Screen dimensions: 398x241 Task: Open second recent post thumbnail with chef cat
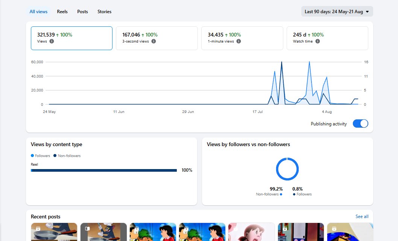103,232
